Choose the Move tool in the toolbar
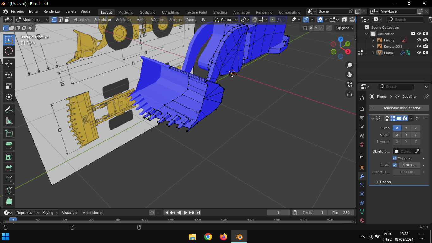Viewport: 432px width, 243px height. tap(9, 64)
